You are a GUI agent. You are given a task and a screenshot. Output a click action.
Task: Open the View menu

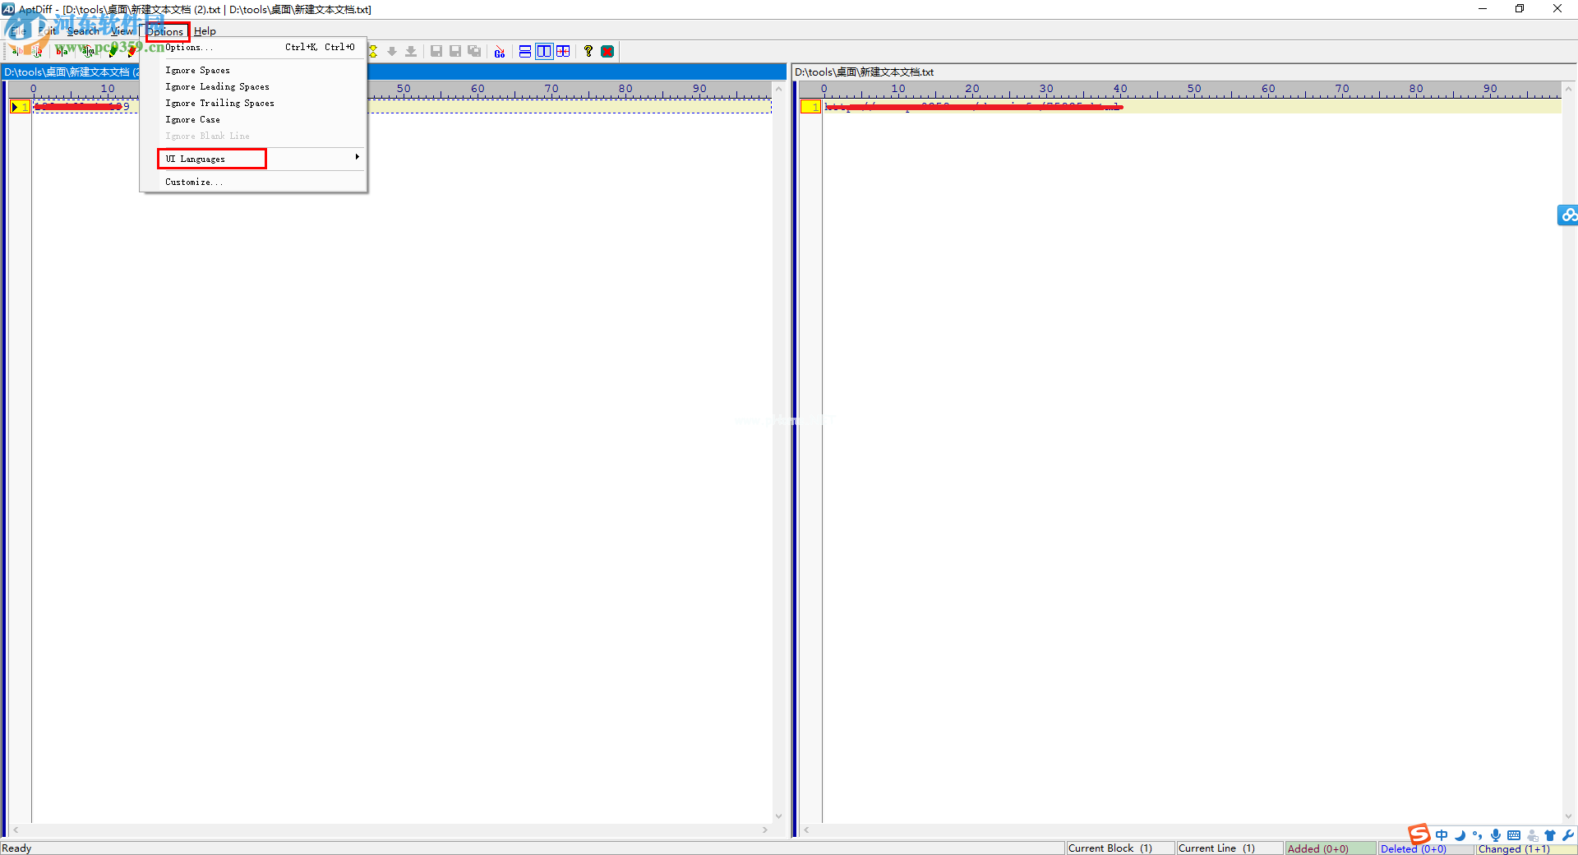[122, 31]
